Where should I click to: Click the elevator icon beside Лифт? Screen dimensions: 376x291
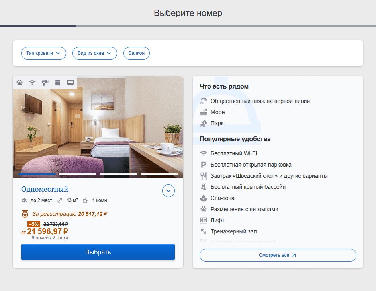[204, 220]
